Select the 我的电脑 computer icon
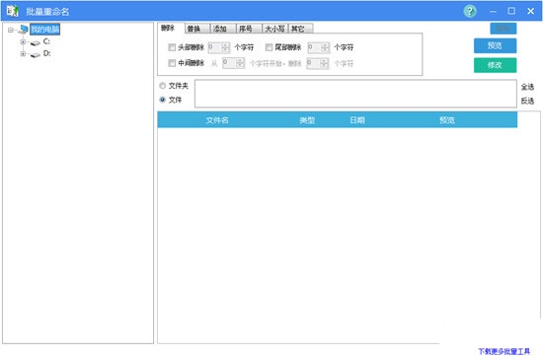543x359 pixels. tap(24, 30)
